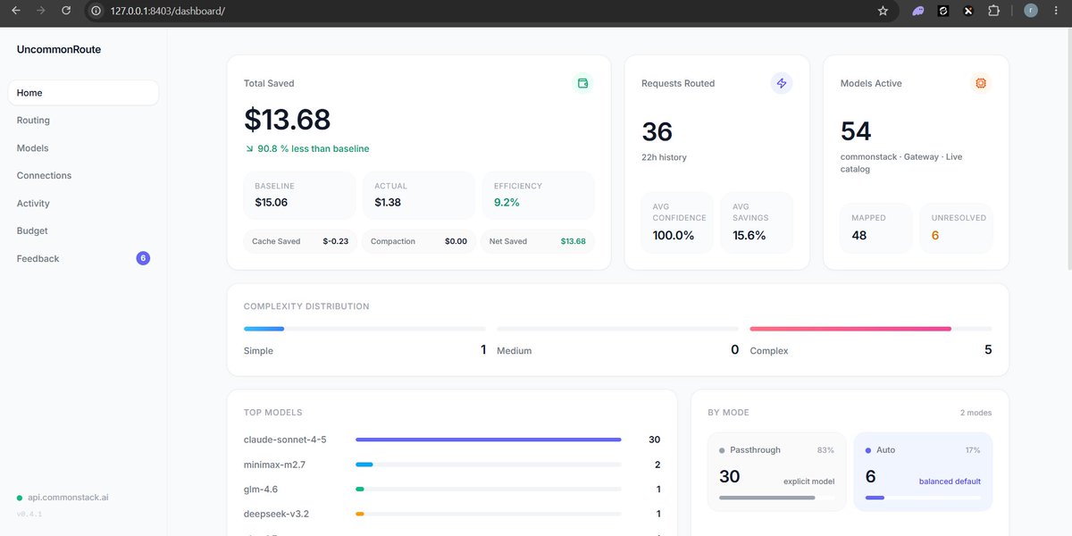Click the UncommonRoute logo text
1072x536 pixels.
(x=59, y=50)
